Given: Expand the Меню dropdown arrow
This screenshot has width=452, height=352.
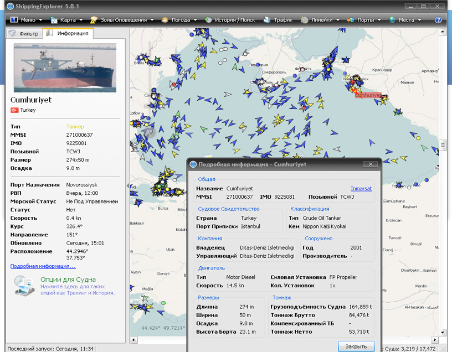Looking at the screenshot, I should [x=40, y=20].
